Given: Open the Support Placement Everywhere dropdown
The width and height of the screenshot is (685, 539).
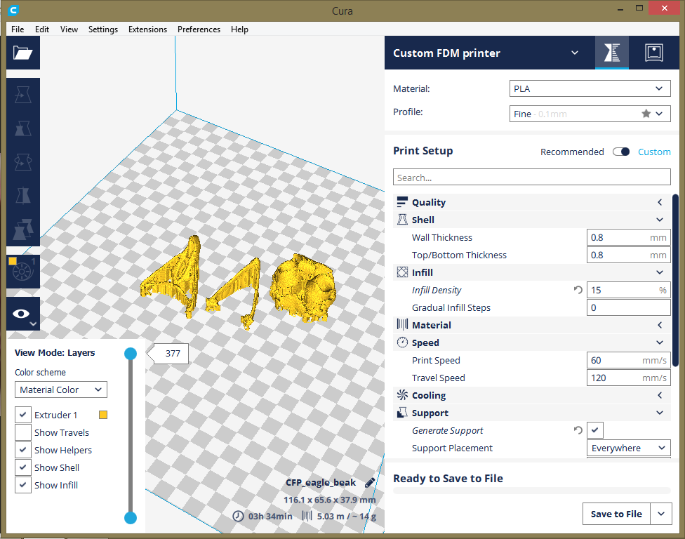Looking at the screenshot, I should coord(629,448).
